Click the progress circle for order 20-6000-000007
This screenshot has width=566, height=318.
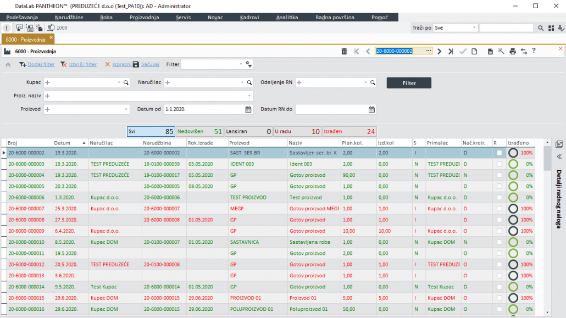click(x=513, y=209)
